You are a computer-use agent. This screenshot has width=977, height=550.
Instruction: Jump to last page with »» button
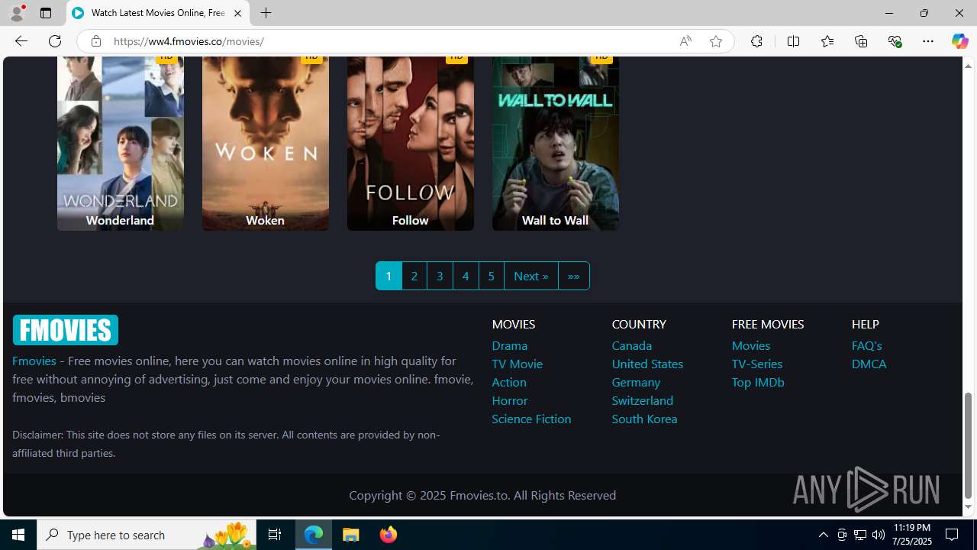click(573, 276)
